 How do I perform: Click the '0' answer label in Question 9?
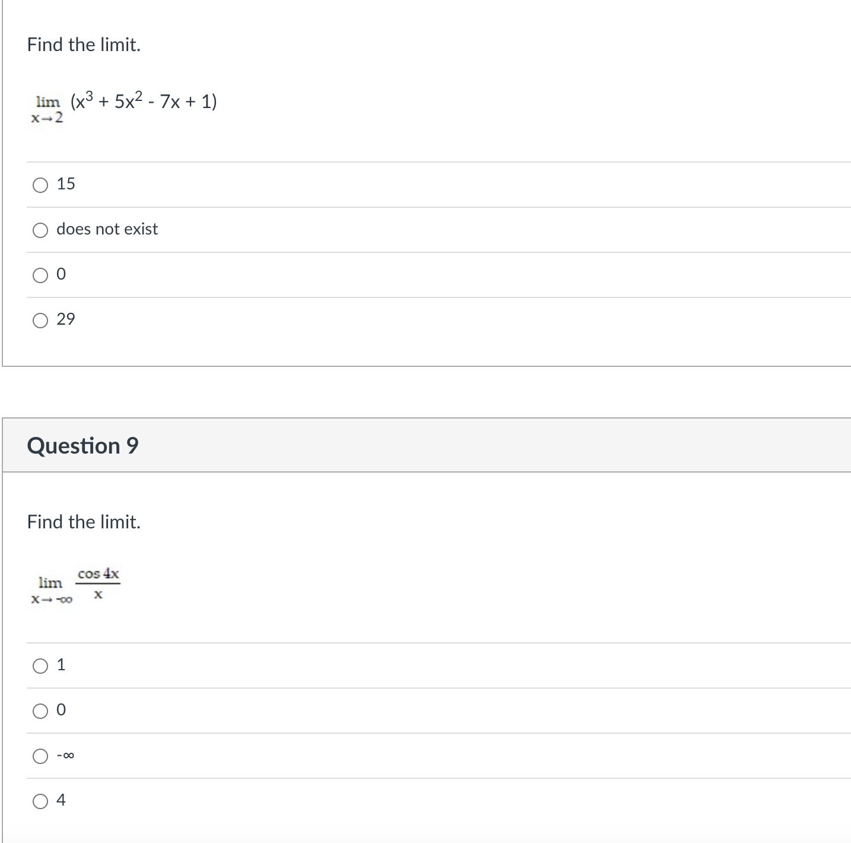coord(61,710)
